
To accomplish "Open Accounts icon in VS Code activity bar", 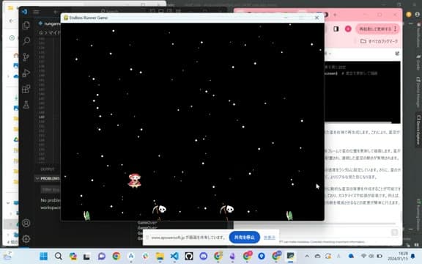I will (26, 223).
